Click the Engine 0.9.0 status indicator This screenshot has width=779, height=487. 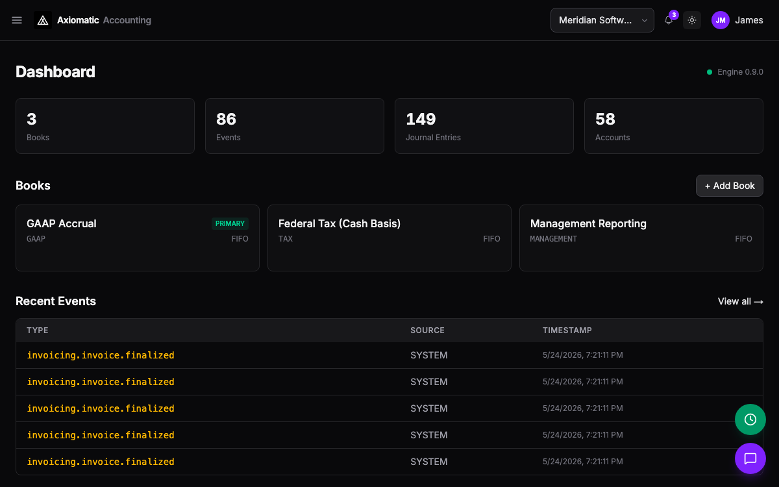tap(735, 72)
